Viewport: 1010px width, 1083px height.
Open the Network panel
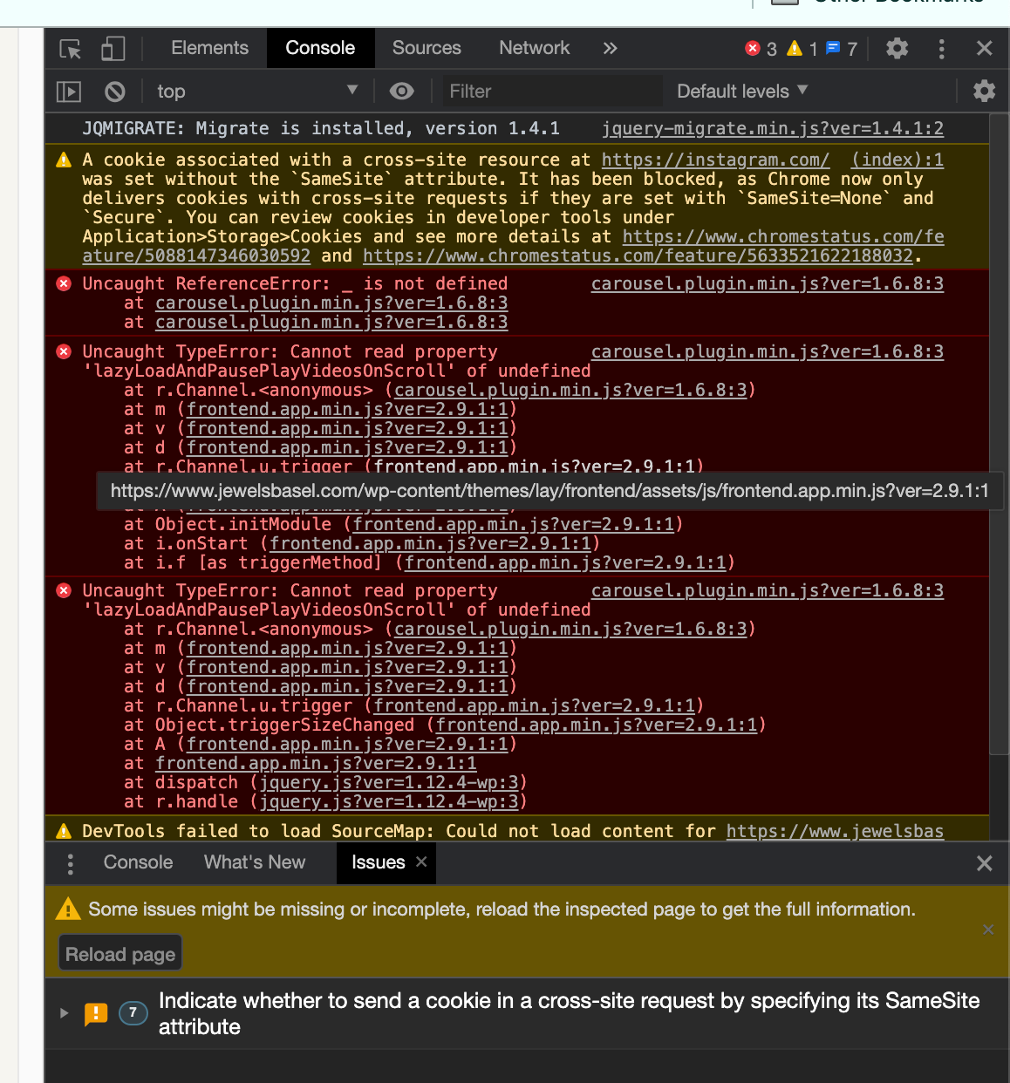[x=534, y=48]
